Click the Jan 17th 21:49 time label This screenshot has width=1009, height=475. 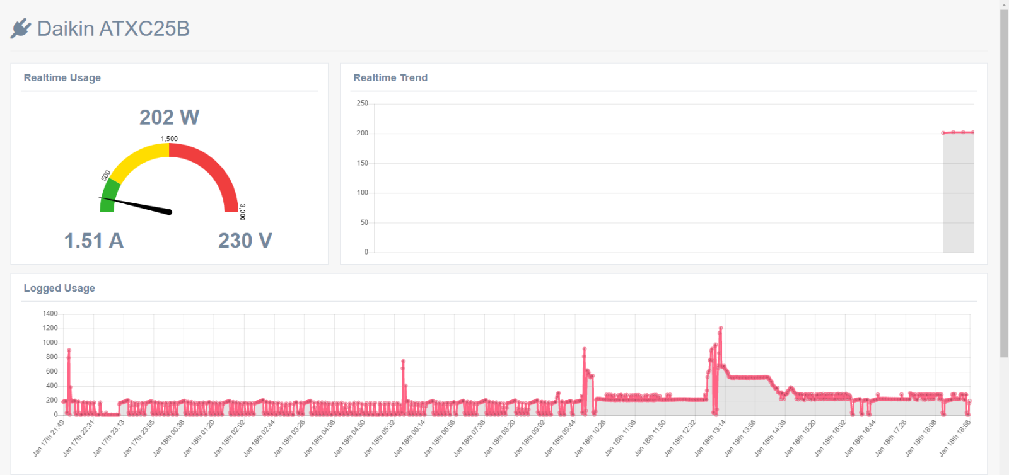point(49,438)
